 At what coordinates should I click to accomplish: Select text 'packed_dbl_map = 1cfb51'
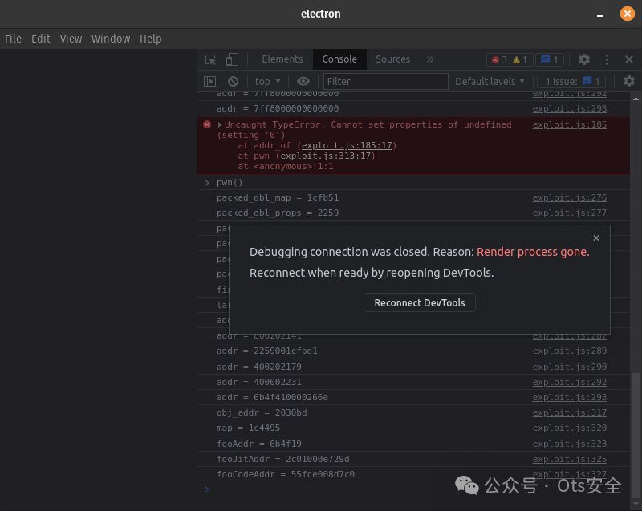click(x=278, y=197)
